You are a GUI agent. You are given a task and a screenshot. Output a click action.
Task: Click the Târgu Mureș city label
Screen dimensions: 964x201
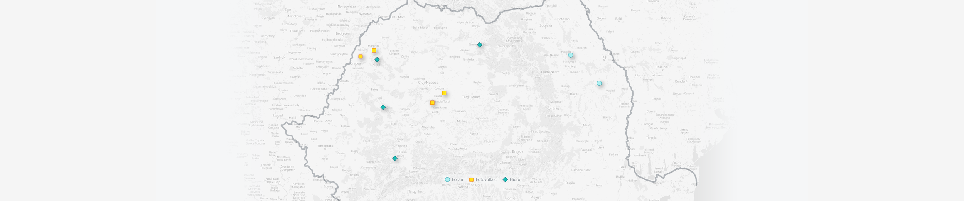coord(471,97)
